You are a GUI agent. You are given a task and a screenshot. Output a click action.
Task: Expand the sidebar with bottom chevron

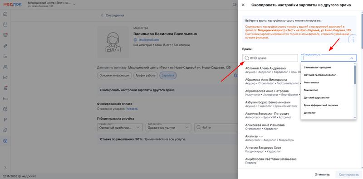coord(5,167)
